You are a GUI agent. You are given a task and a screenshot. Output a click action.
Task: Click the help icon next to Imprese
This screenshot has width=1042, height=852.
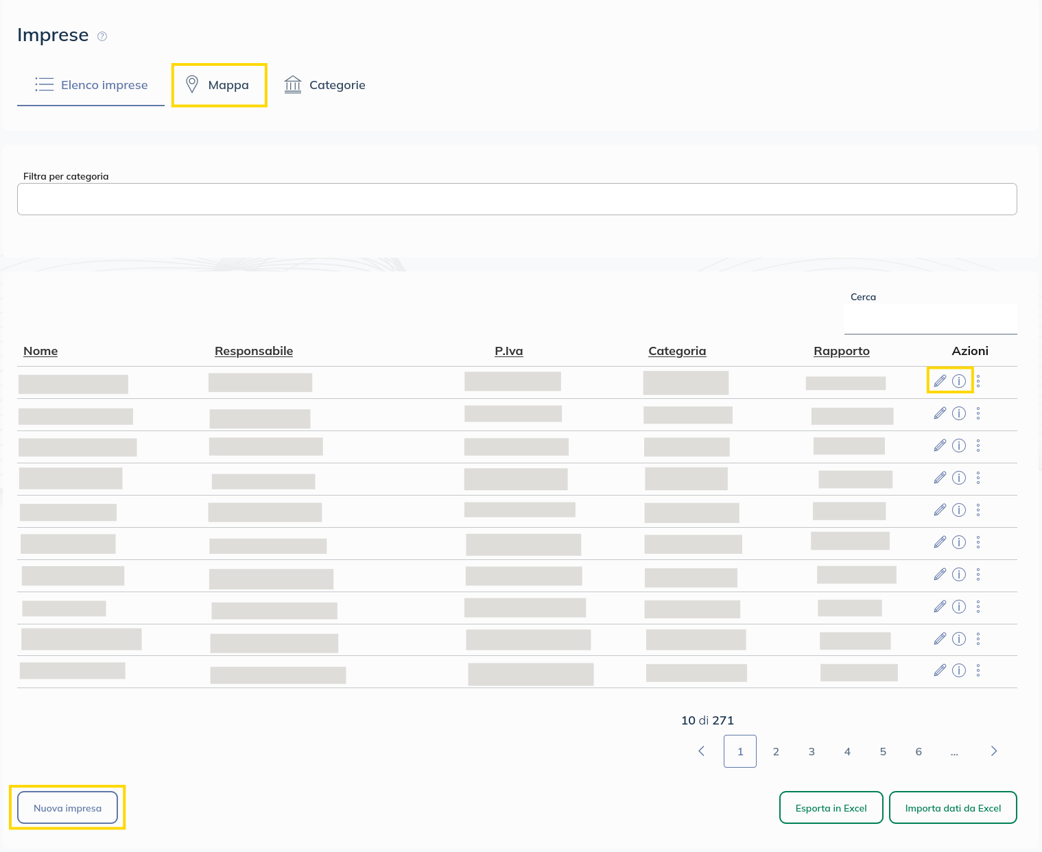[x=102, y=36]
